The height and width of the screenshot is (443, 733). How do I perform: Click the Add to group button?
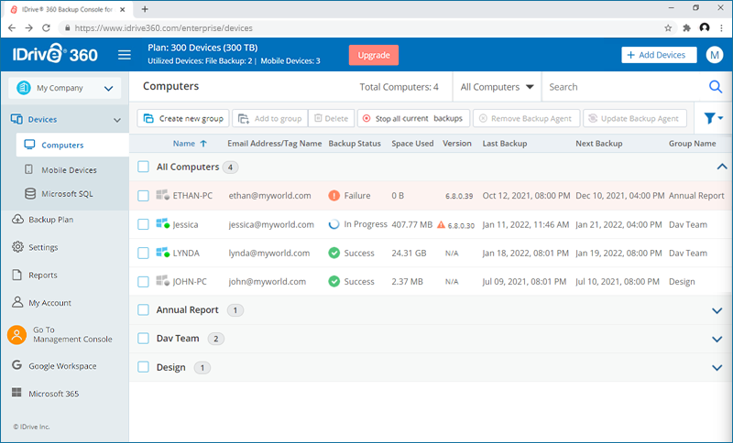270,118
